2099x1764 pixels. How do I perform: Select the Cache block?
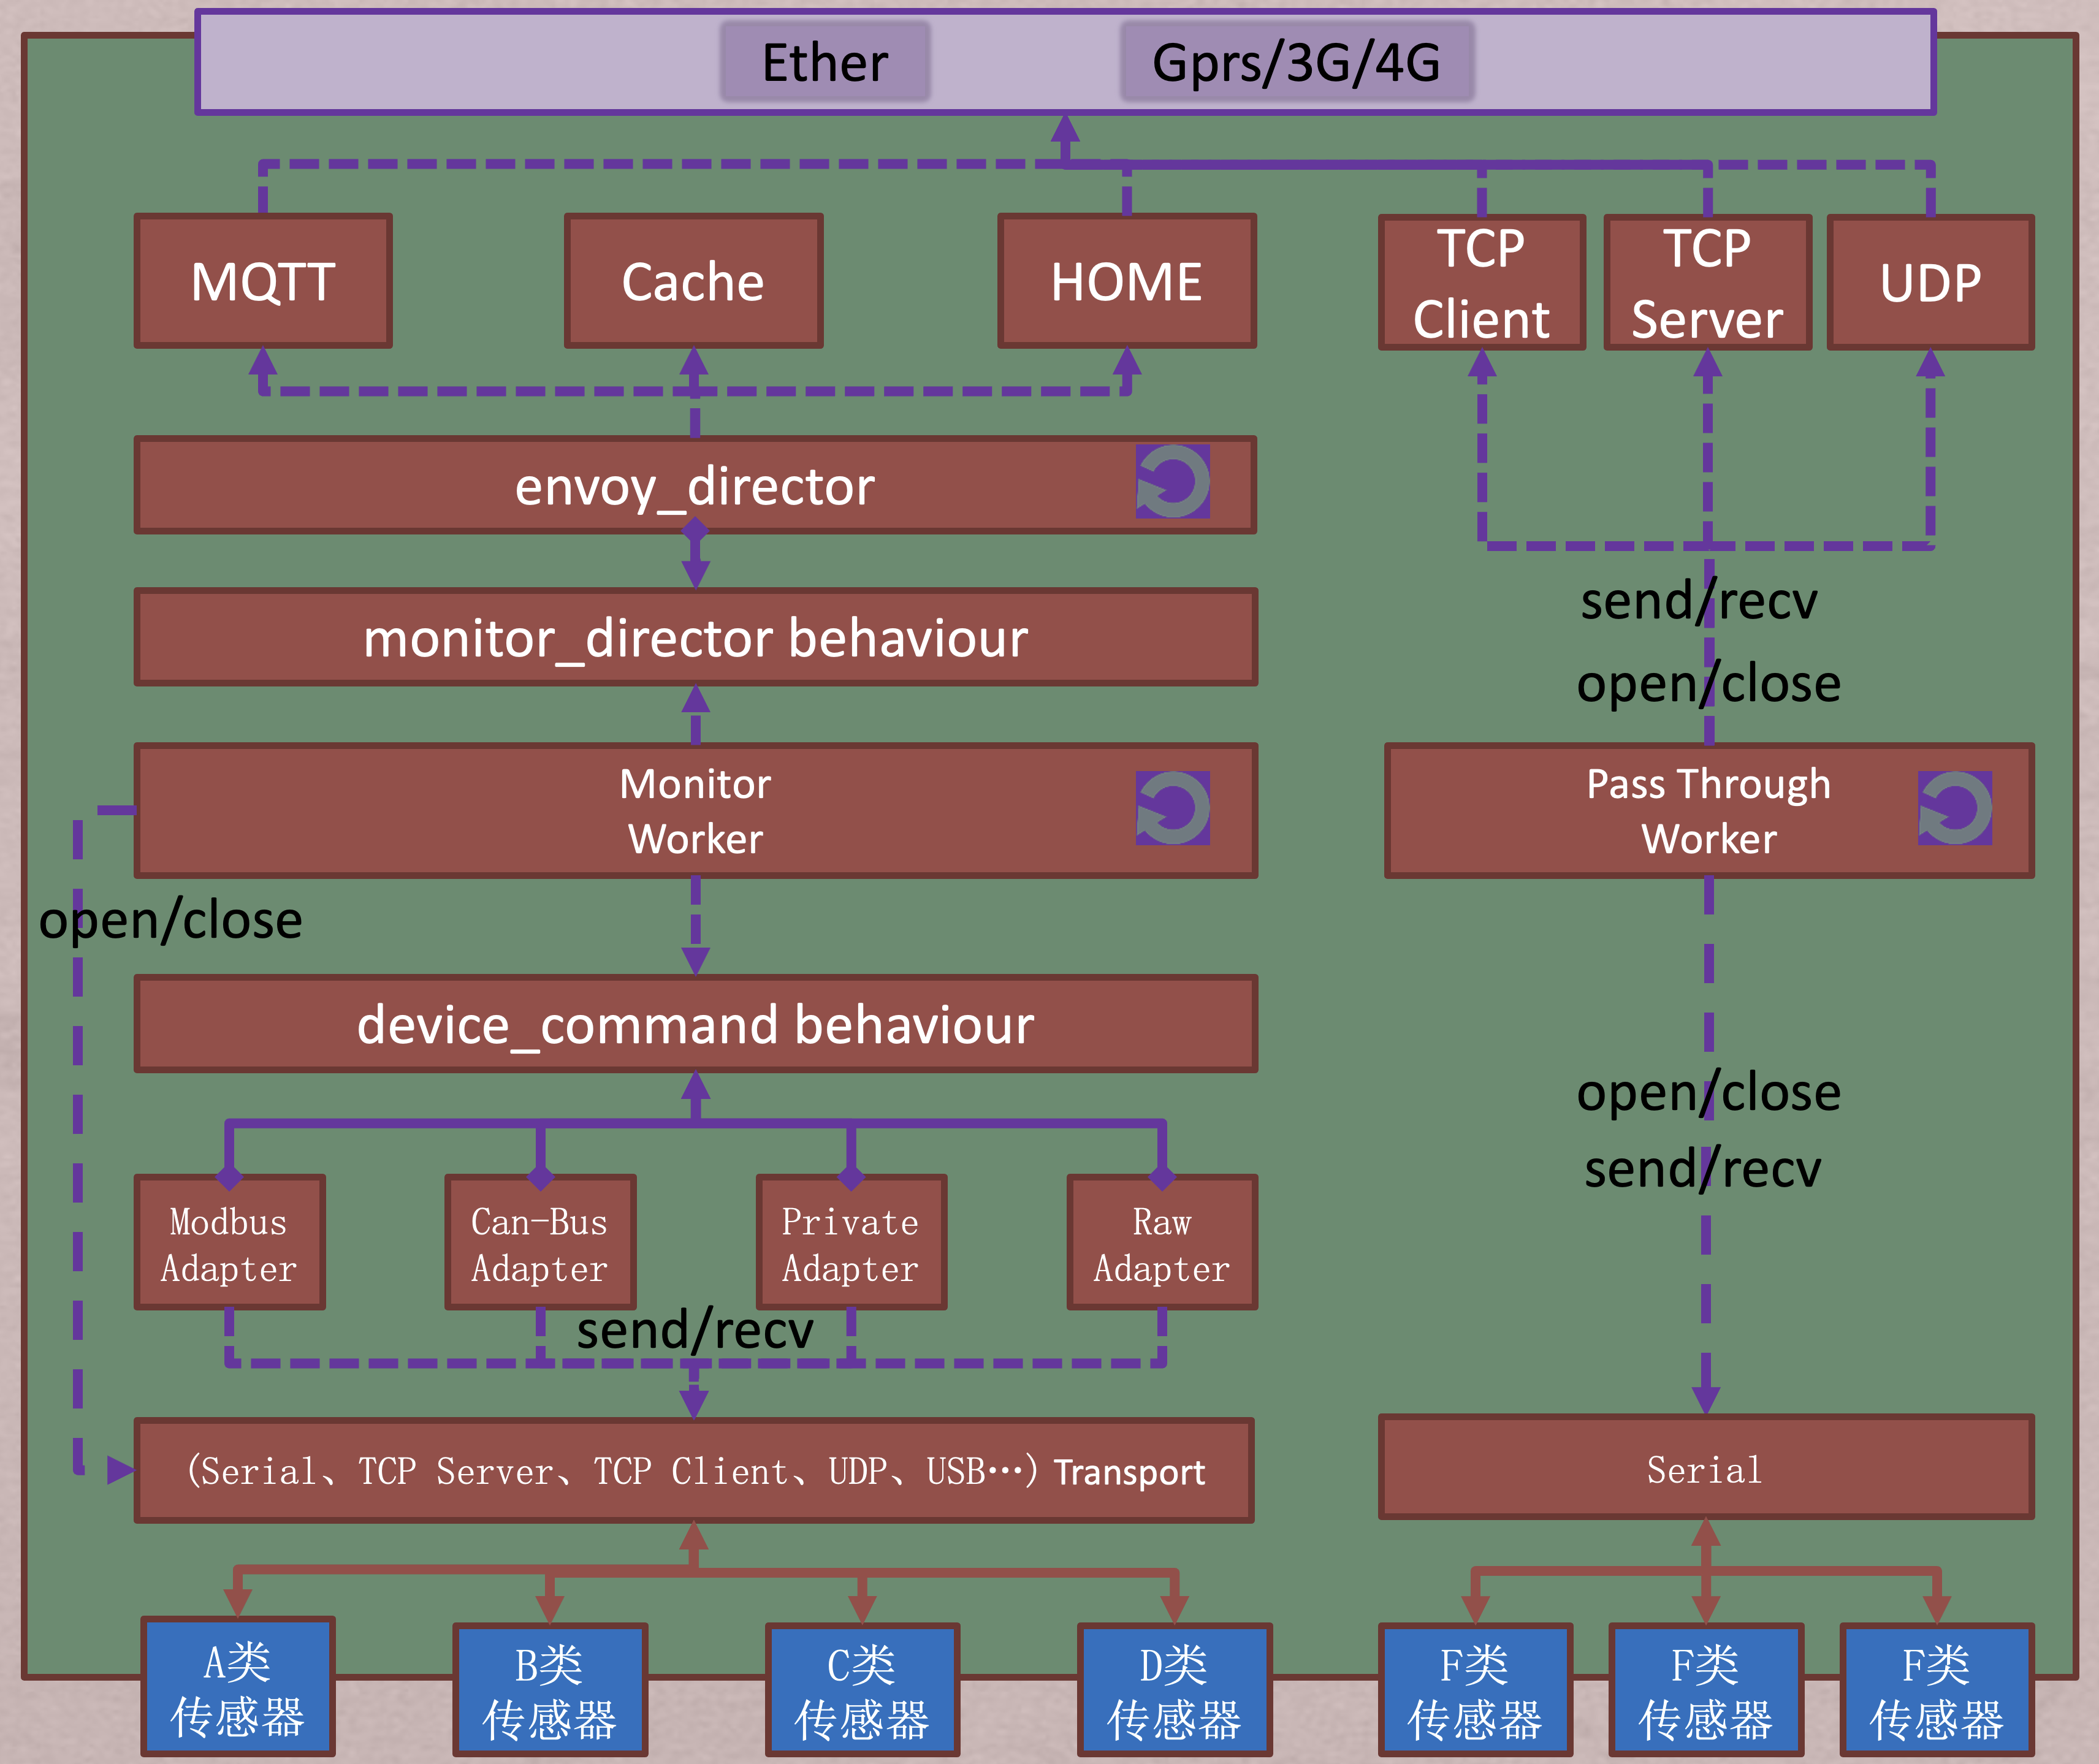click(x=693, y=282)
